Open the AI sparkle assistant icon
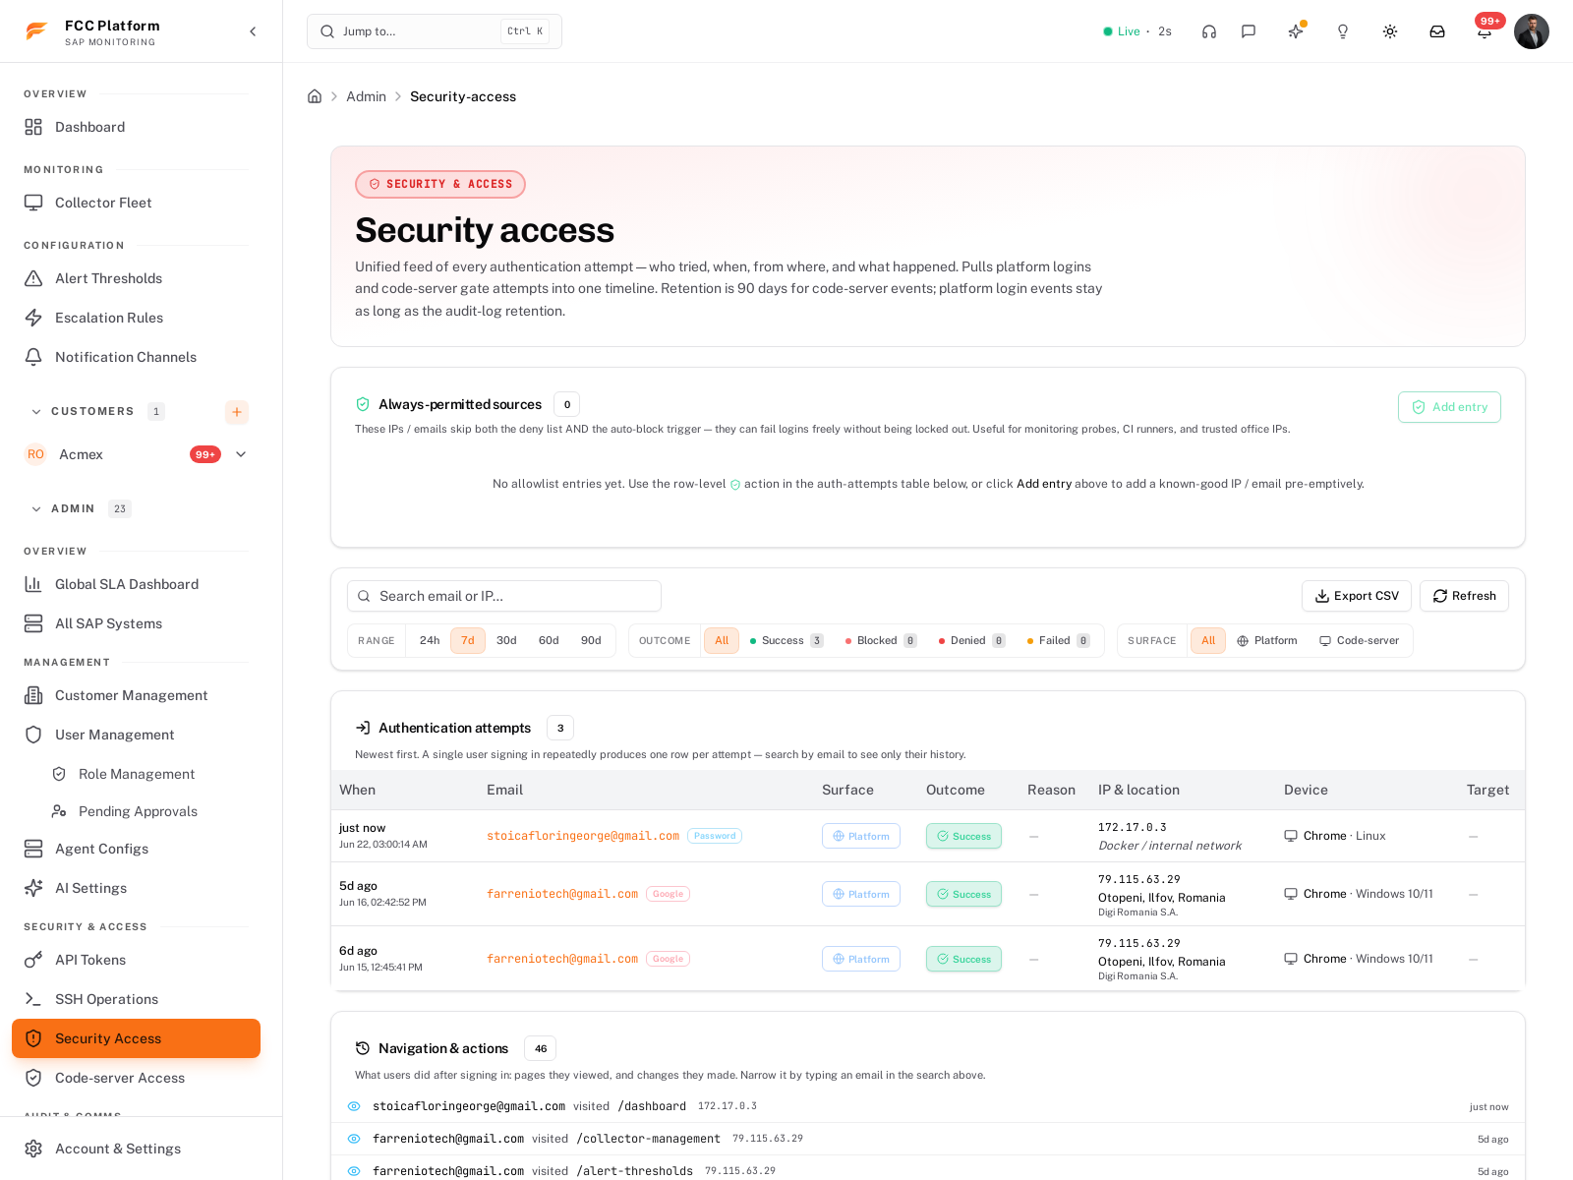Viewport: 1573px width, 1180px height. [x=1296, y=31]
